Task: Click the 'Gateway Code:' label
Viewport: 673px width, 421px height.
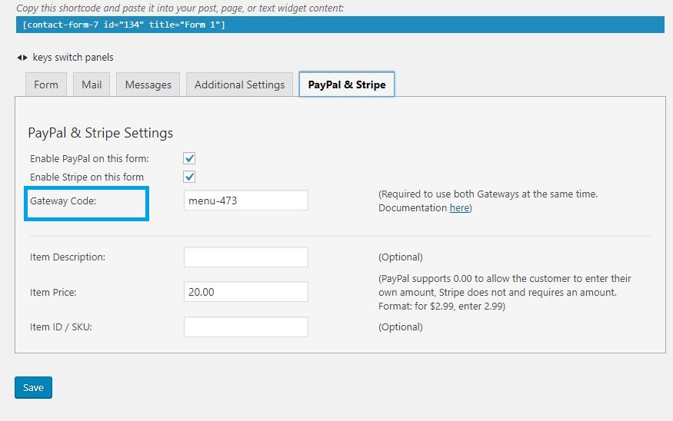Action: click(63, 201)
